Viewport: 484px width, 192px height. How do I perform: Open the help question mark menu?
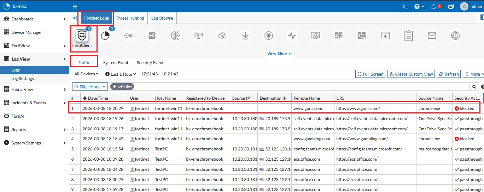pos(419,6)
